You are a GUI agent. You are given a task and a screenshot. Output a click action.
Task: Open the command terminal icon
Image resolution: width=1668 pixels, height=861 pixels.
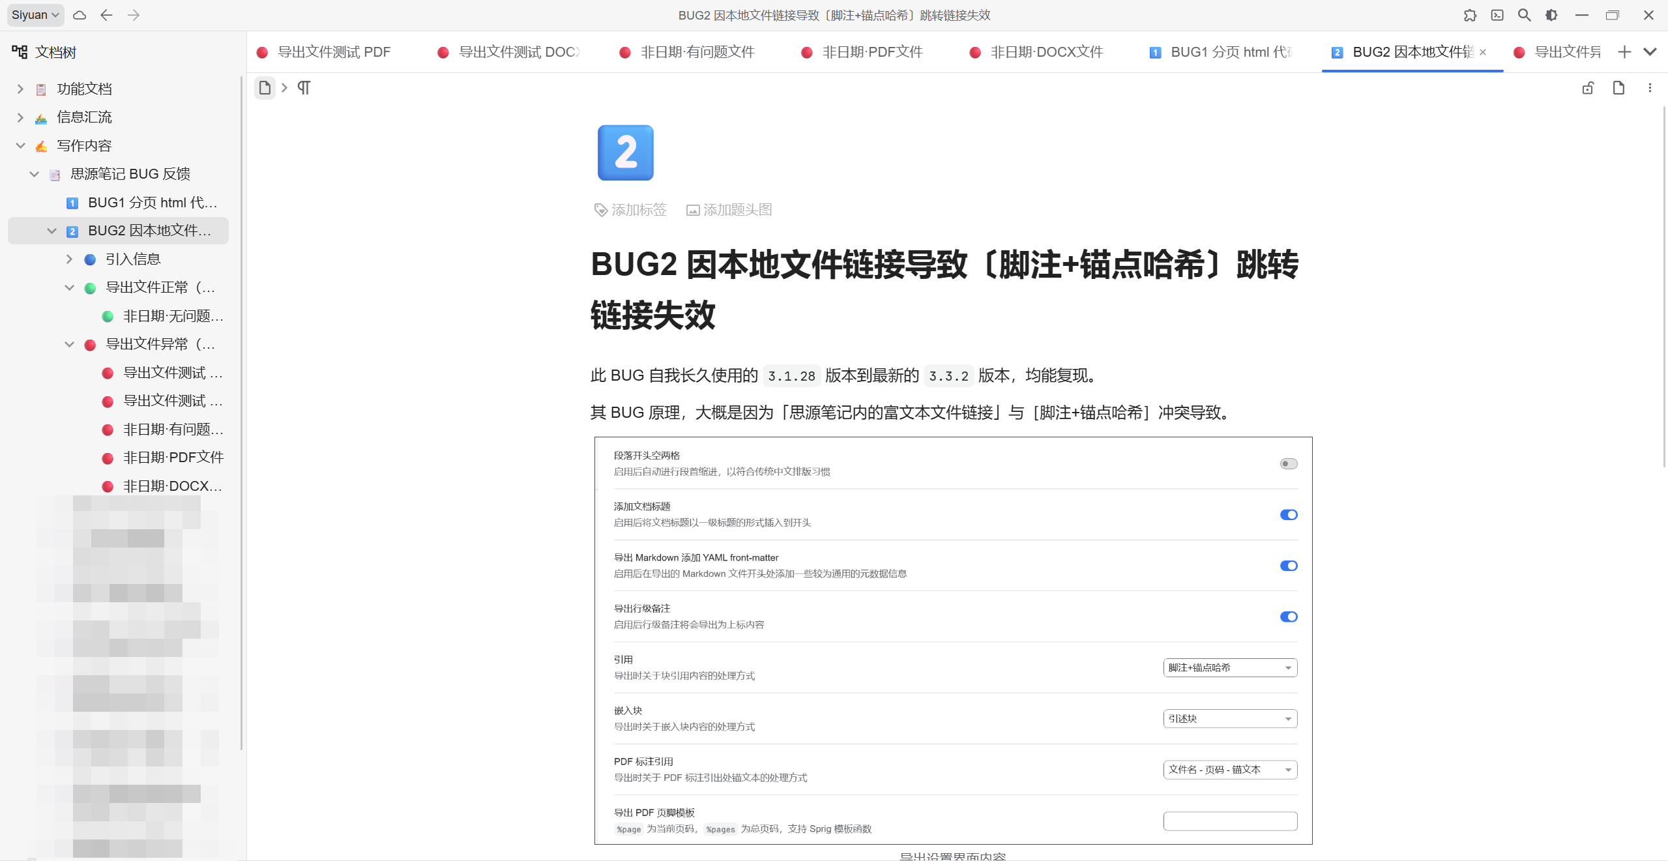[1497, 14]
